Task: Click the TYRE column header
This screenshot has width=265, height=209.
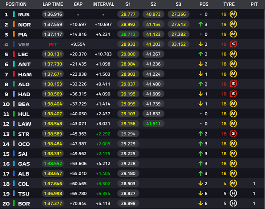Action: tap(229, 4)
